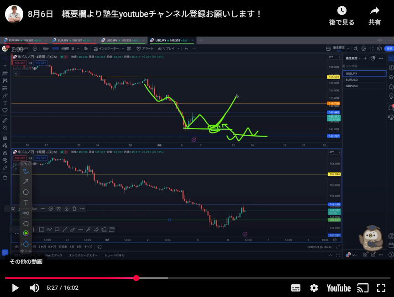Open the video settings gear
Screen dimensions: 394x297
pyautogui.click(x=314, y=288)
